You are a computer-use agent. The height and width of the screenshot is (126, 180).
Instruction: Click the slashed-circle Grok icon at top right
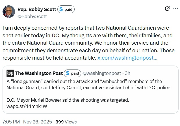(x=167, y=9)
